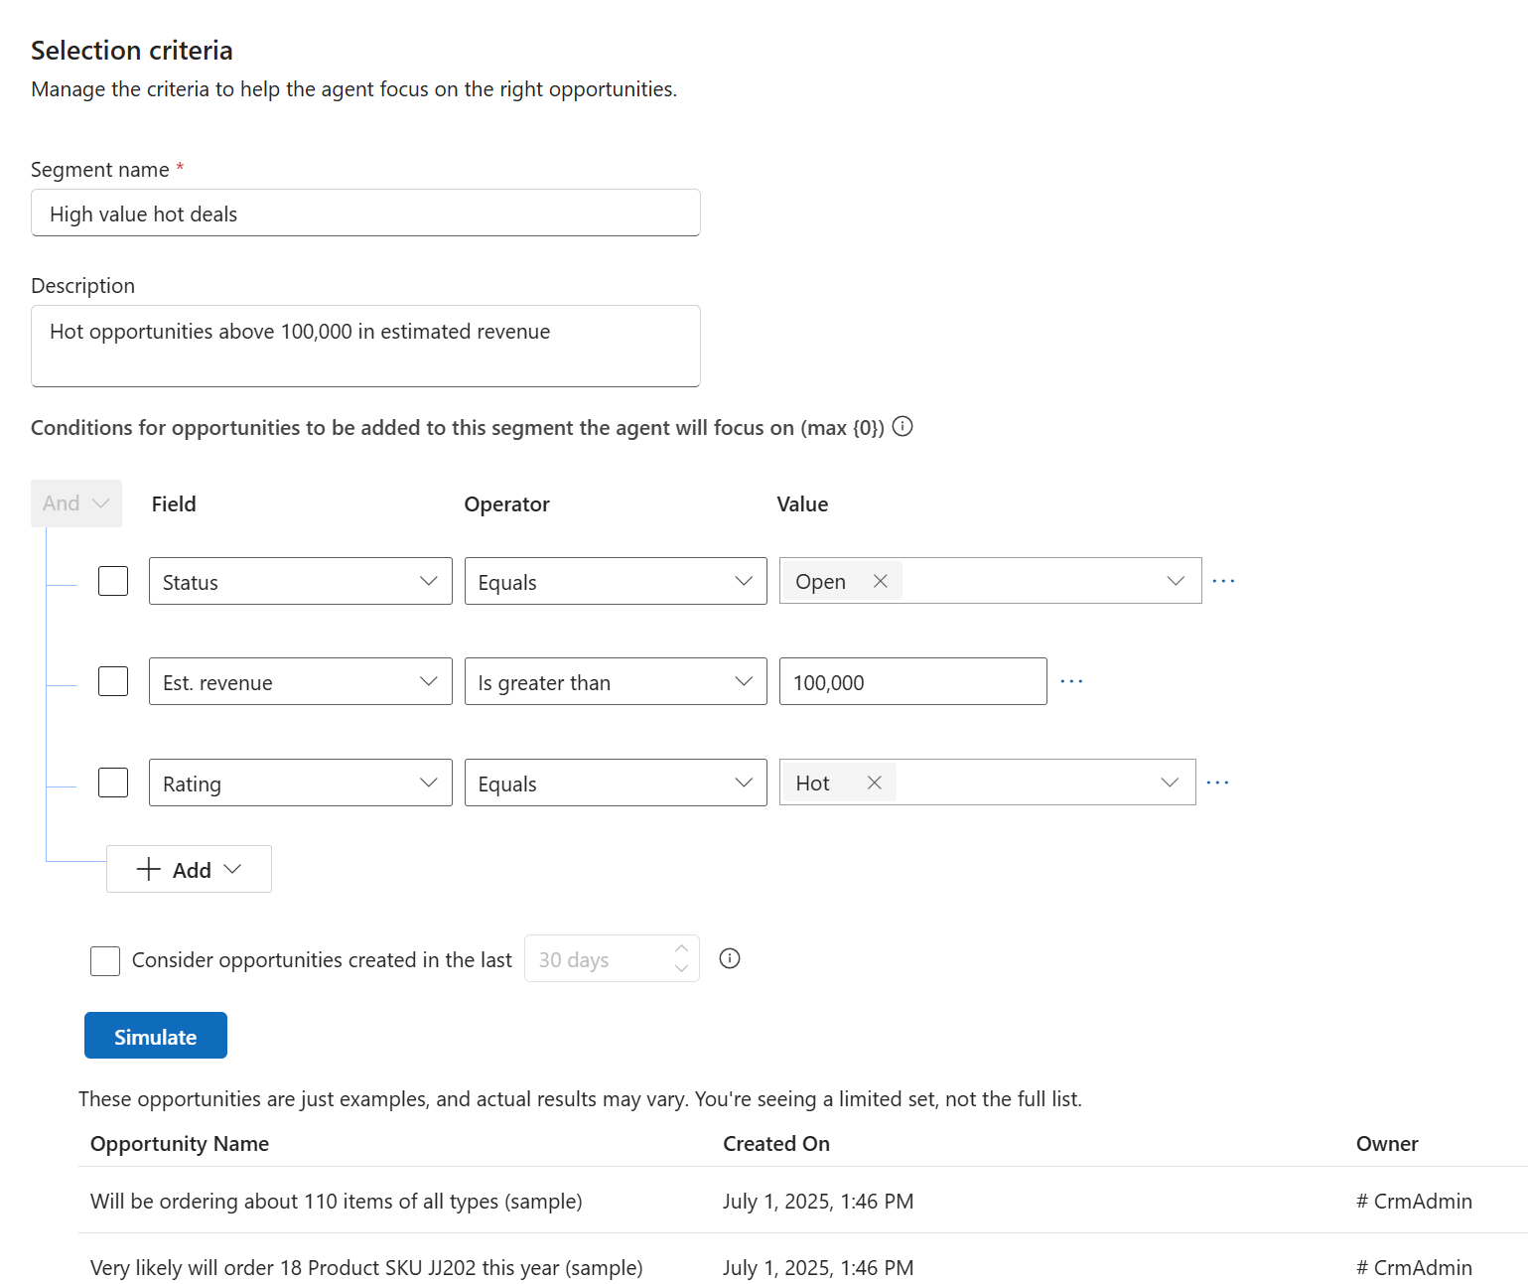Viewport: 1528px width, 1284px height.
Task: Expand the Add button menu chevron
Action: point(234,869)
